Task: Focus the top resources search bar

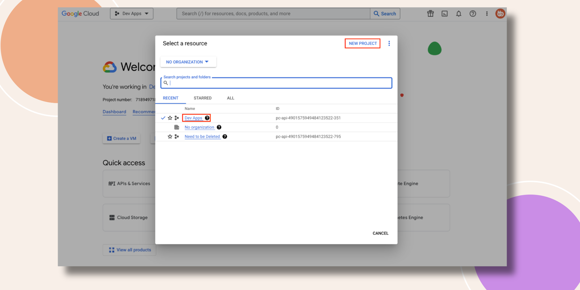Action: coord(273,13)
